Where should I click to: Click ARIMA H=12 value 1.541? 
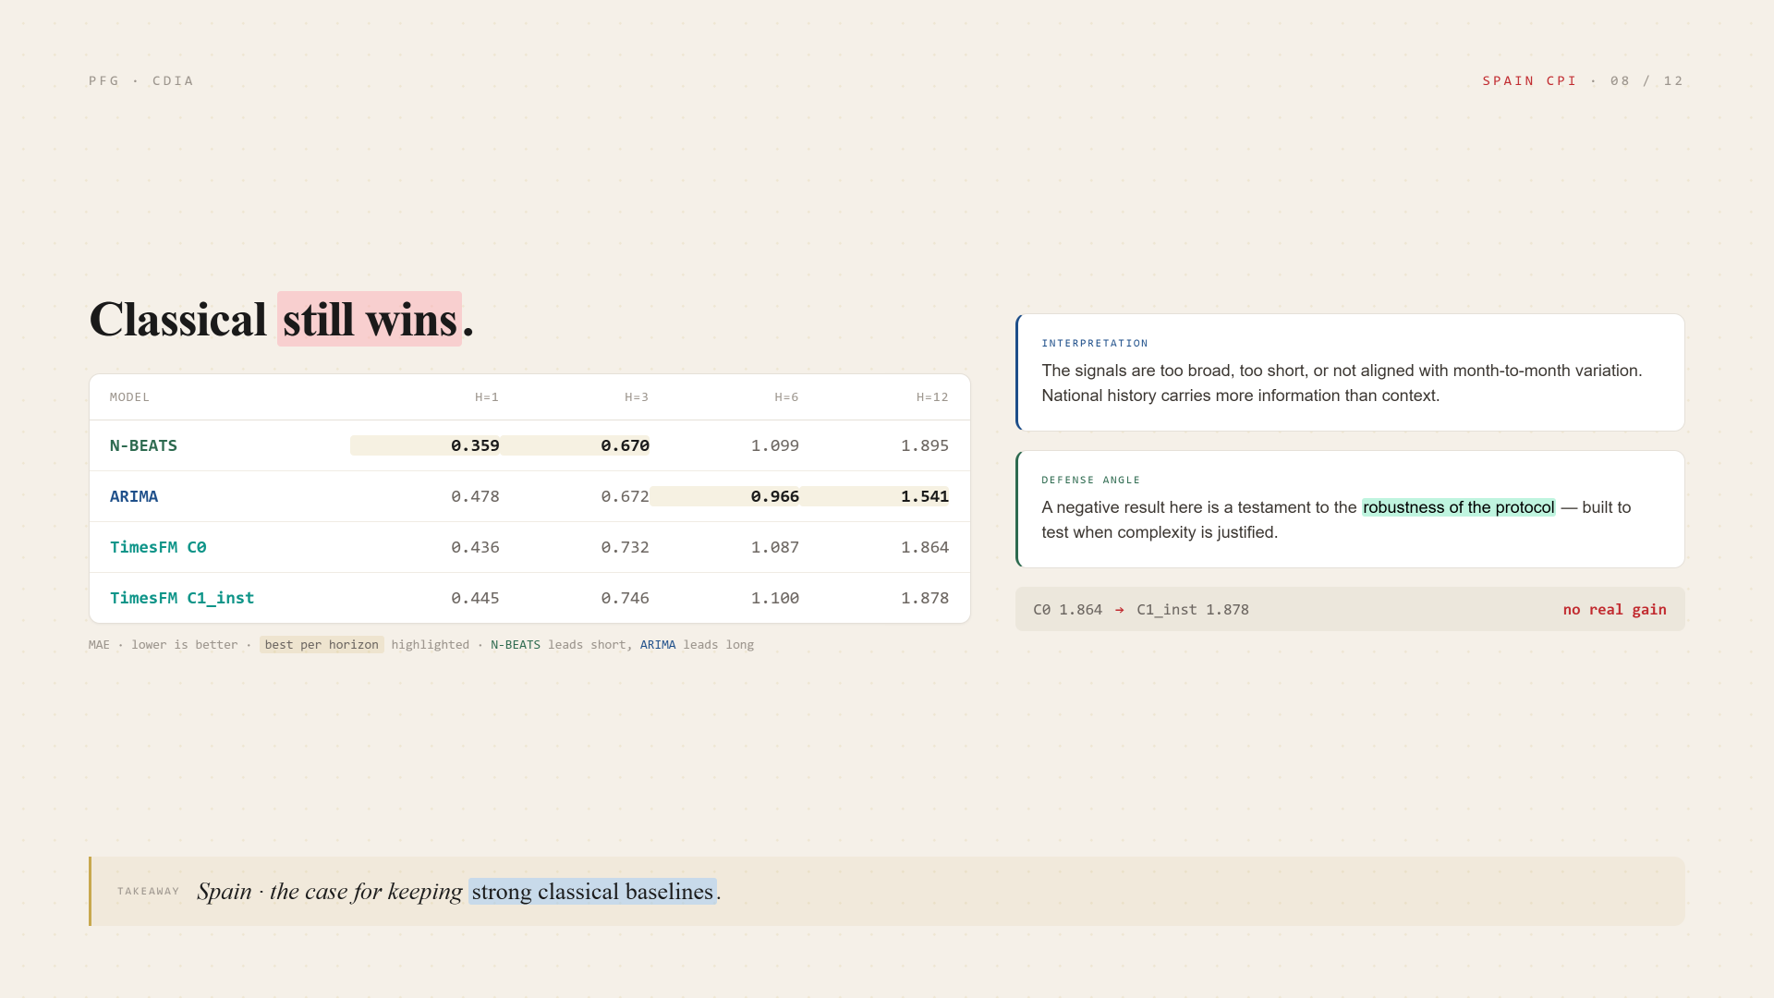click(x=925, y=496)
